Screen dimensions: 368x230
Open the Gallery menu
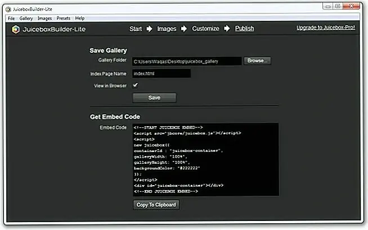(x=26, y=19)
